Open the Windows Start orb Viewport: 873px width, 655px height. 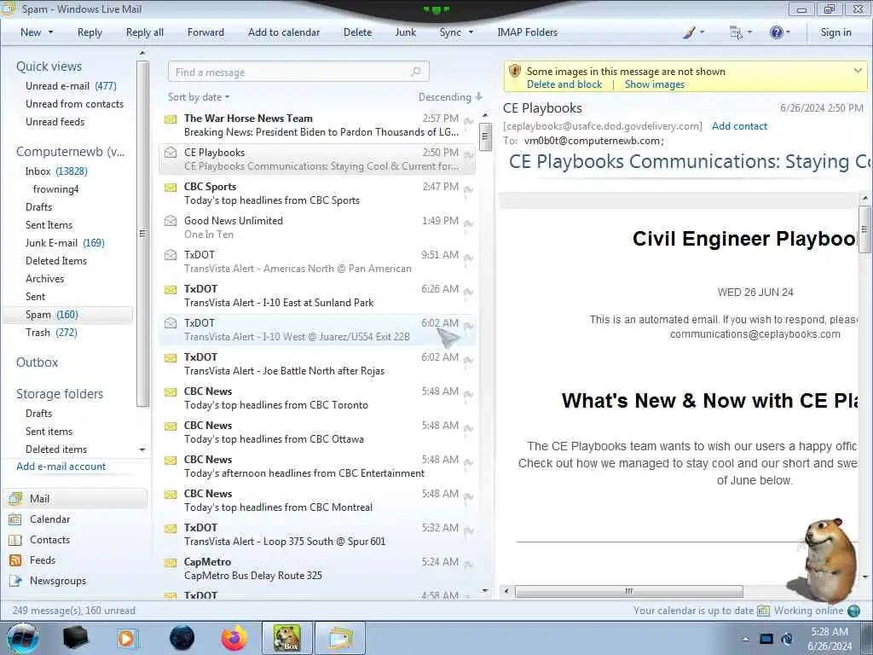pos(23,638)
